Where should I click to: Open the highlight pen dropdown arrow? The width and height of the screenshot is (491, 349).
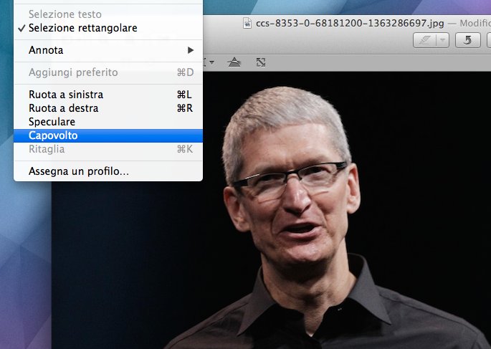[443, 40]
